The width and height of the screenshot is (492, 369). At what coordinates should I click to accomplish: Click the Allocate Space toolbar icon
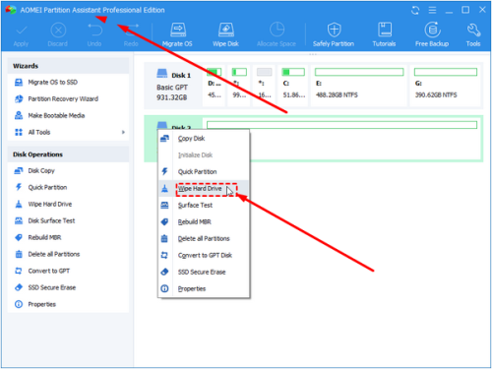click(x=277, y=30)
